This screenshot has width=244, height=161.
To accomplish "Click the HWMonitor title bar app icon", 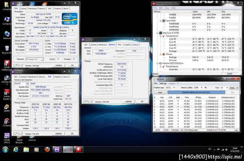I will pyautogui.click(x=154, y=3).
